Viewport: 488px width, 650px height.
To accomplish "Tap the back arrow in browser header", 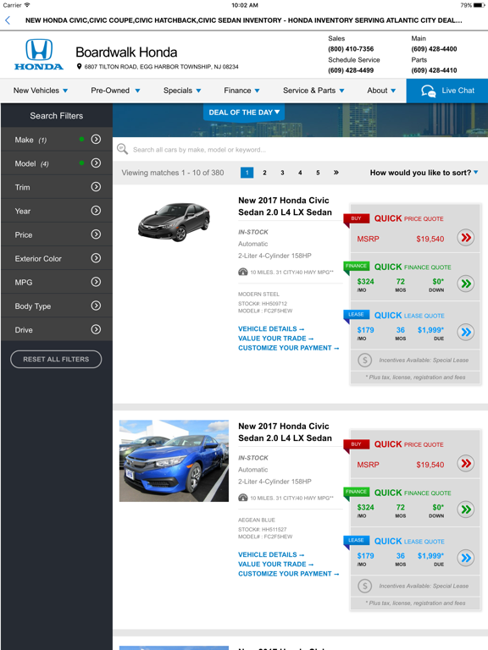I will click(x=8, y=20).
